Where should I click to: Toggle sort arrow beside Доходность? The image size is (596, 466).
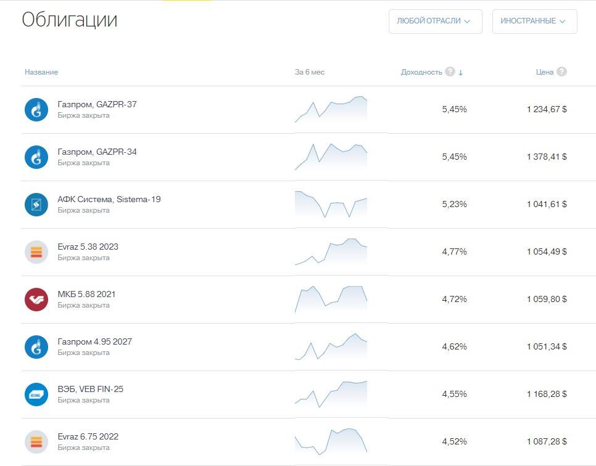(461, 72)
